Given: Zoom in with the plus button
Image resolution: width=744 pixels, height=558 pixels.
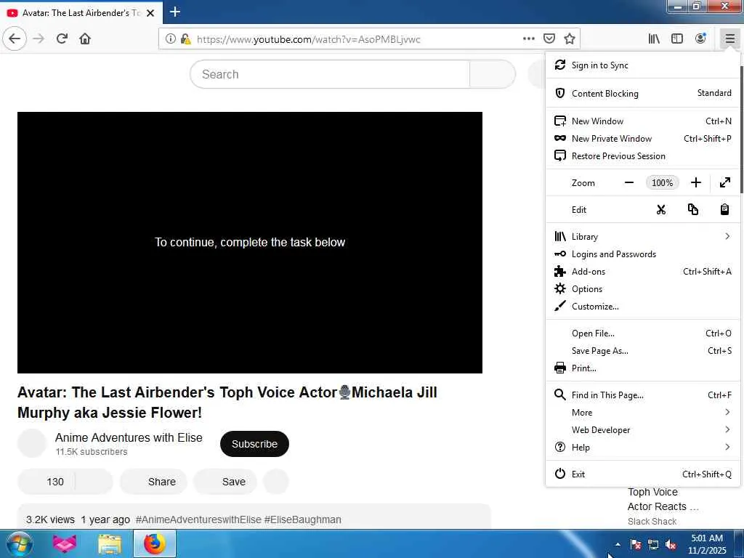Looking at the screenshot, I should 695,182.
